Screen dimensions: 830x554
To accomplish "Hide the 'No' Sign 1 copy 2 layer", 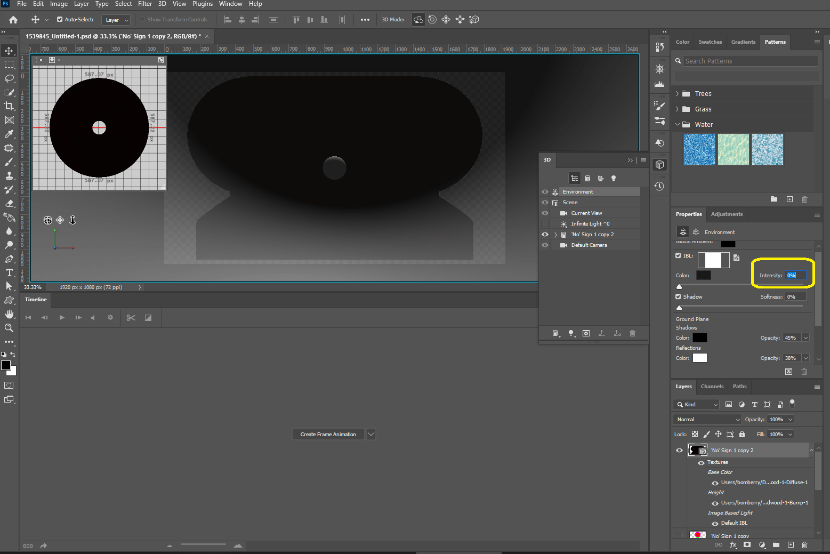I will point(679,450).
